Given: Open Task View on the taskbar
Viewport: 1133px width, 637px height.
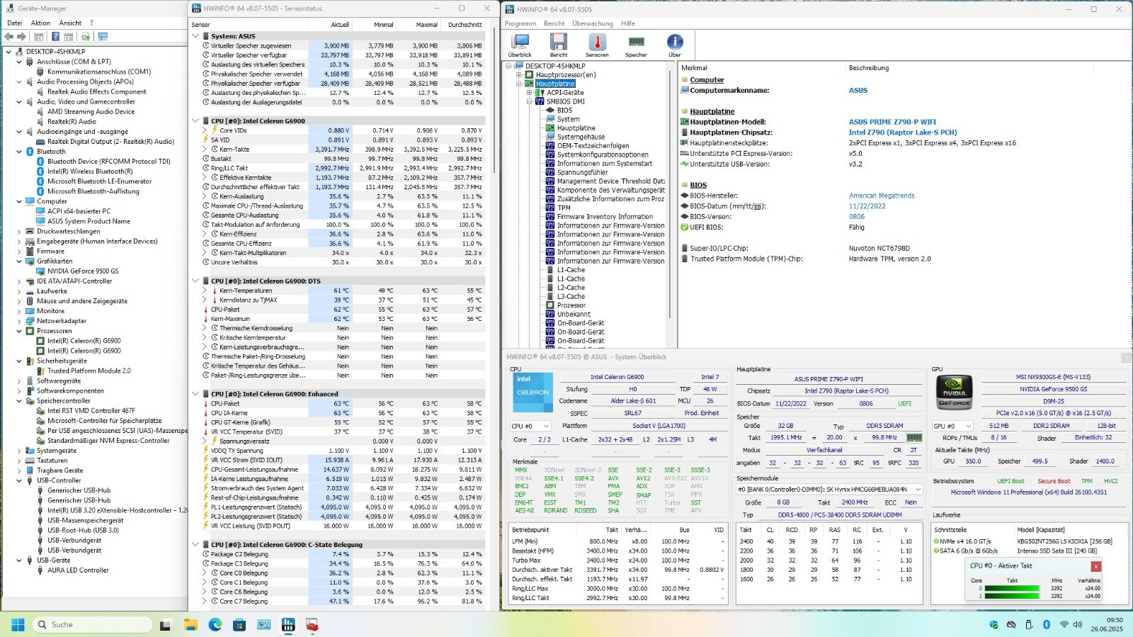Looking at the screenshot, I should [x=166, y=624].
